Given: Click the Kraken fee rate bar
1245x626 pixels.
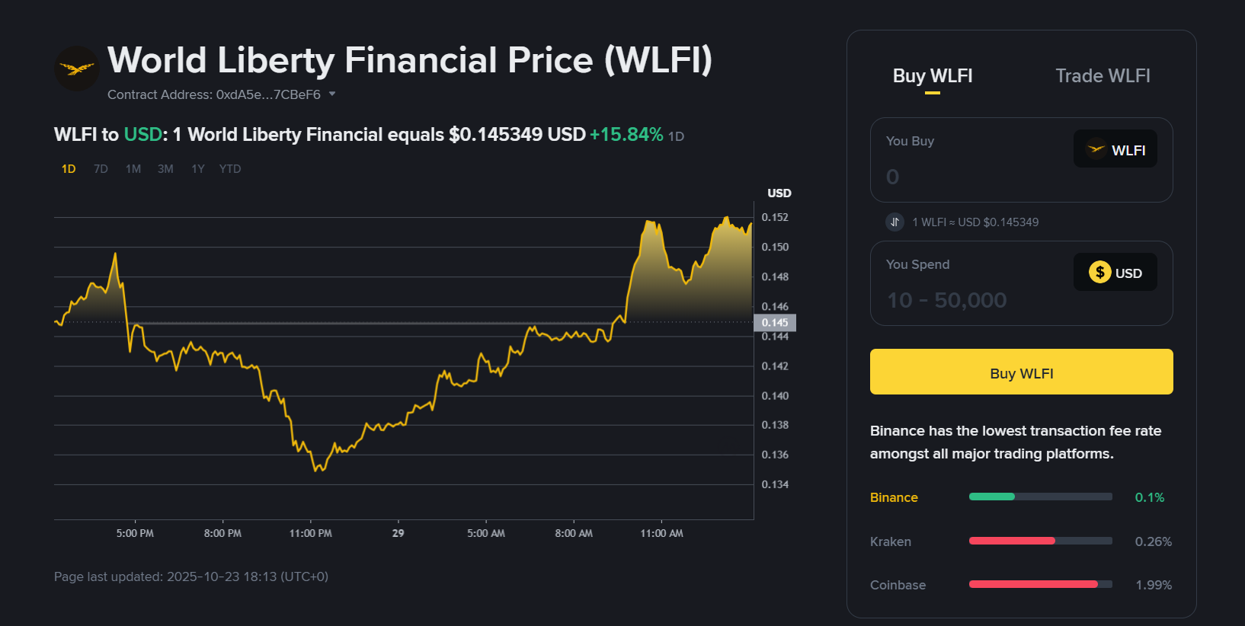Looking at the screenshot, I should tap(1041, 541).
